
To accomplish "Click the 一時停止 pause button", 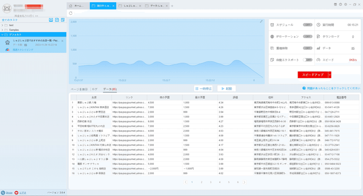I will [203, 89].
